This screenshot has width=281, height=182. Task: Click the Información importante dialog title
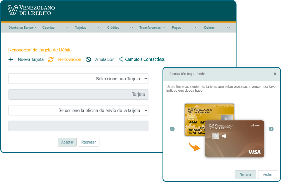click(186, 74)
